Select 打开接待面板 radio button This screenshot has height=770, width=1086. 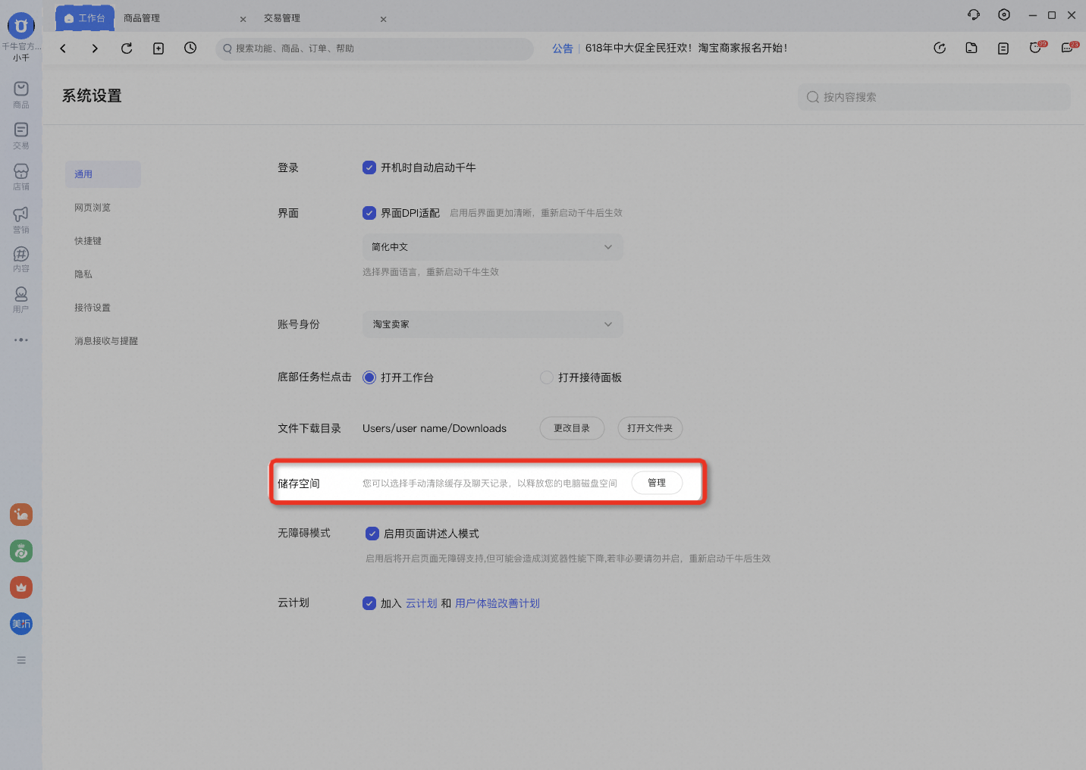tap(547, 377)
